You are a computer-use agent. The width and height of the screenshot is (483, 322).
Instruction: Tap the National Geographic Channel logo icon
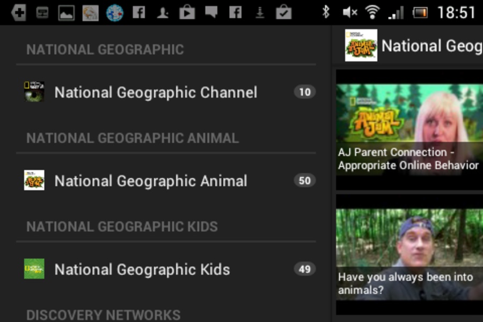34,92
